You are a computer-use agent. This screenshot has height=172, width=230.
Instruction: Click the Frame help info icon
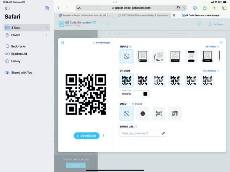pyautogui.click(x=130, y=47)
